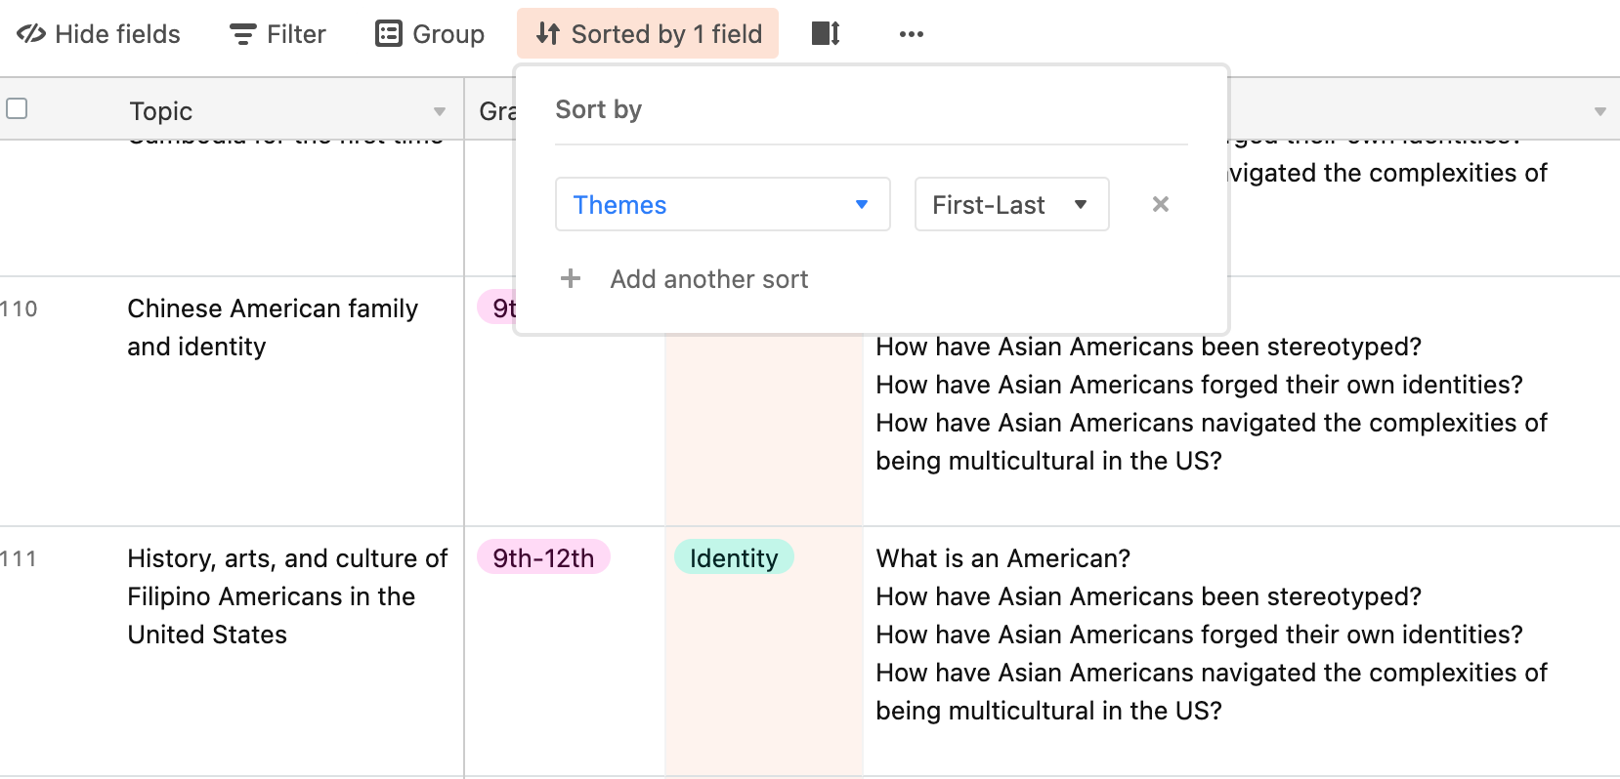Open the row height icon menu
1620x779 pixels.
click(826, 34)
